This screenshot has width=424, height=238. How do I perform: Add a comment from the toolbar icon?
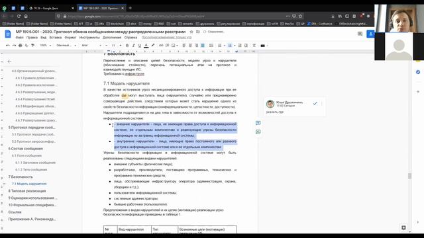168,46
